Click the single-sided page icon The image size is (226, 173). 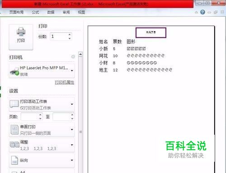[14, 130]
